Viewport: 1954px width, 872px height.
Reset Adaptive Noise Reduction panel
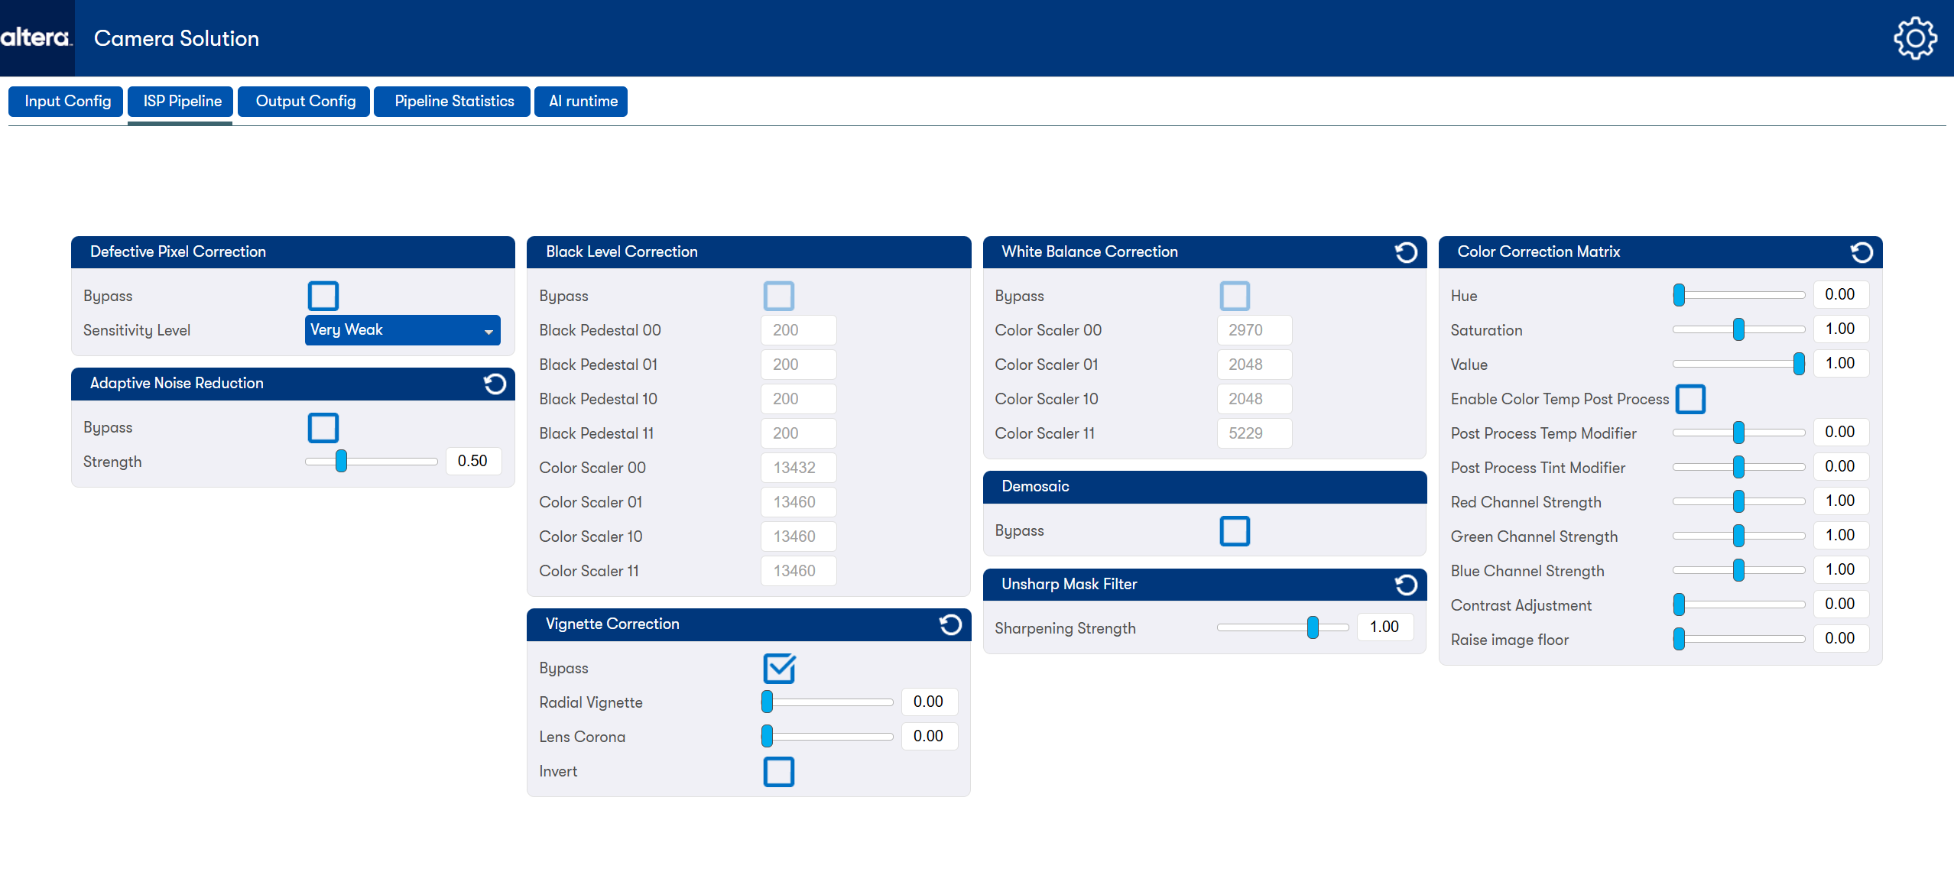tap(495, 384)
